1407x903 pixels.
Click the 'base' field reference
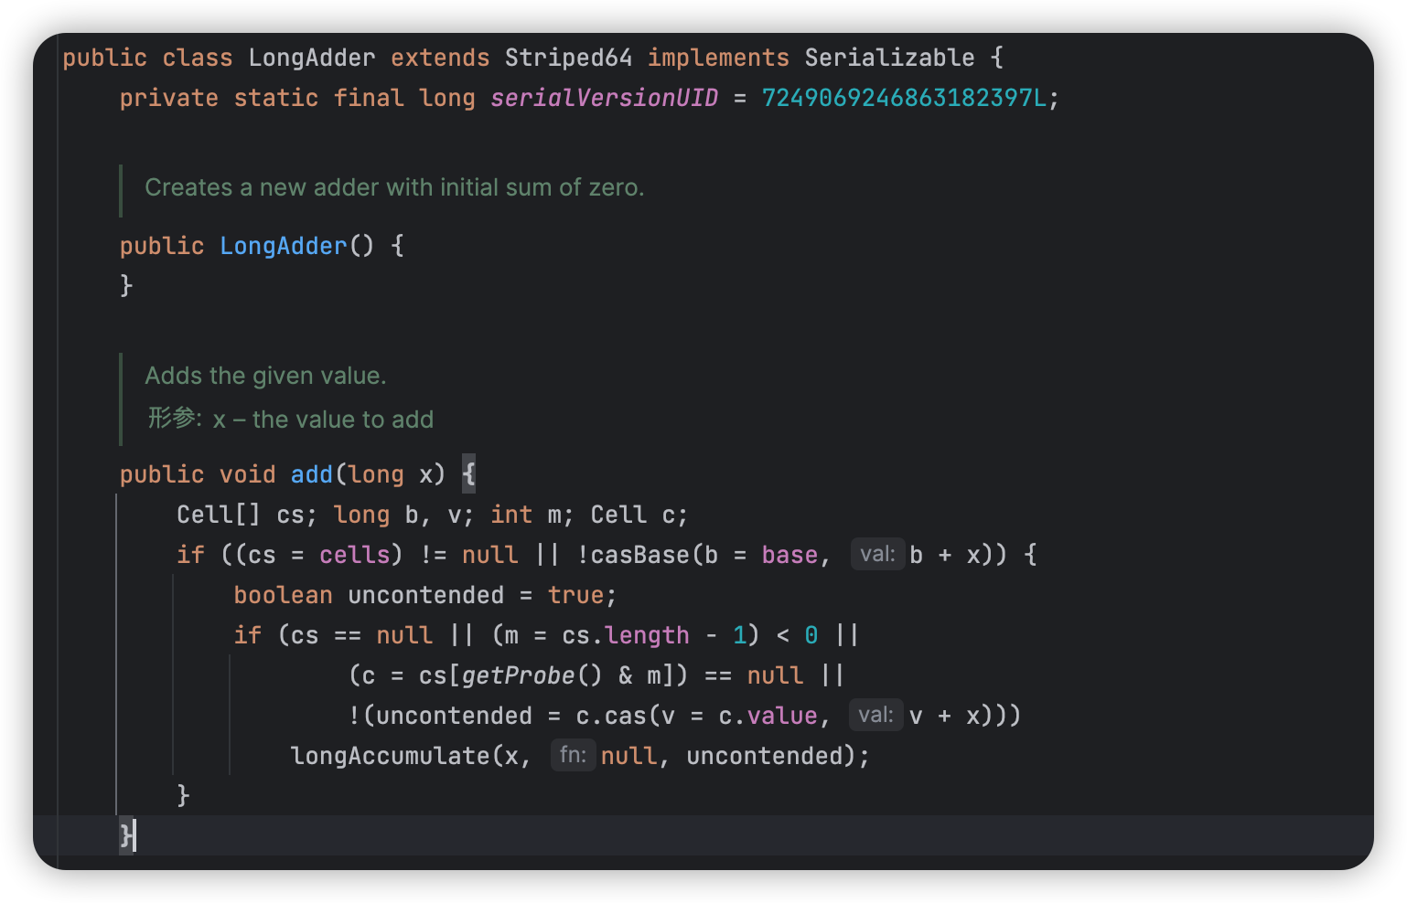pyautogui.click(x=789, y=555)
